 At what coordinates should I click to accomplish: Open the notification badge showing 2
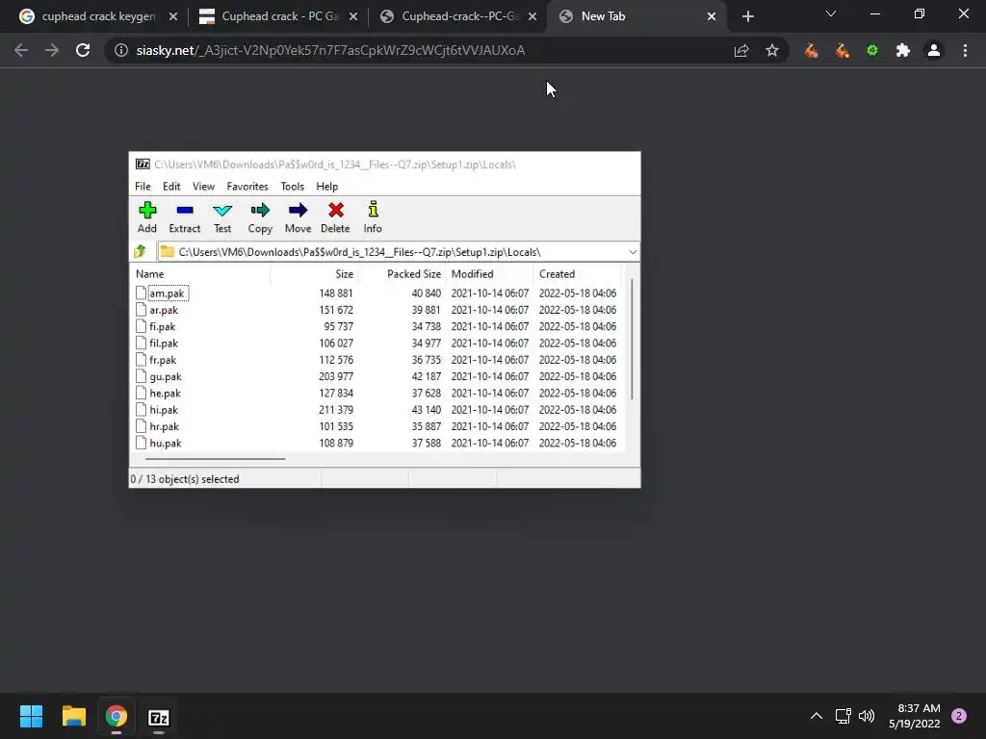(x=959, y=716)
